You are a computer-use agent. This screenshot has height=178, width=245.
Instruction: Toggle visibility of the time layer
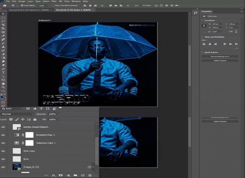(x=3, y=159)
